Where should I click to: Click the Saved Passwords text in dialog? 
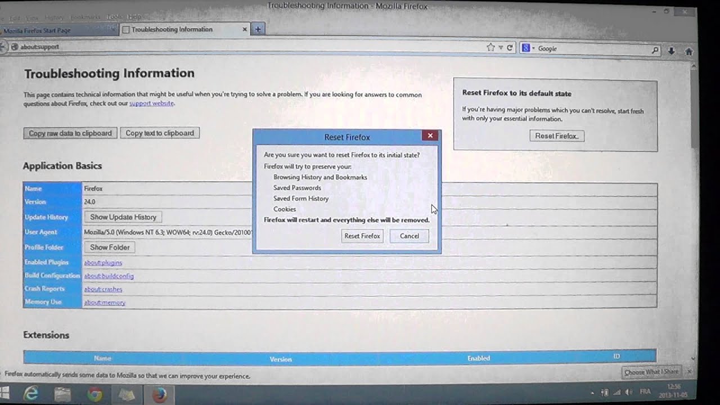coord(297,188)
